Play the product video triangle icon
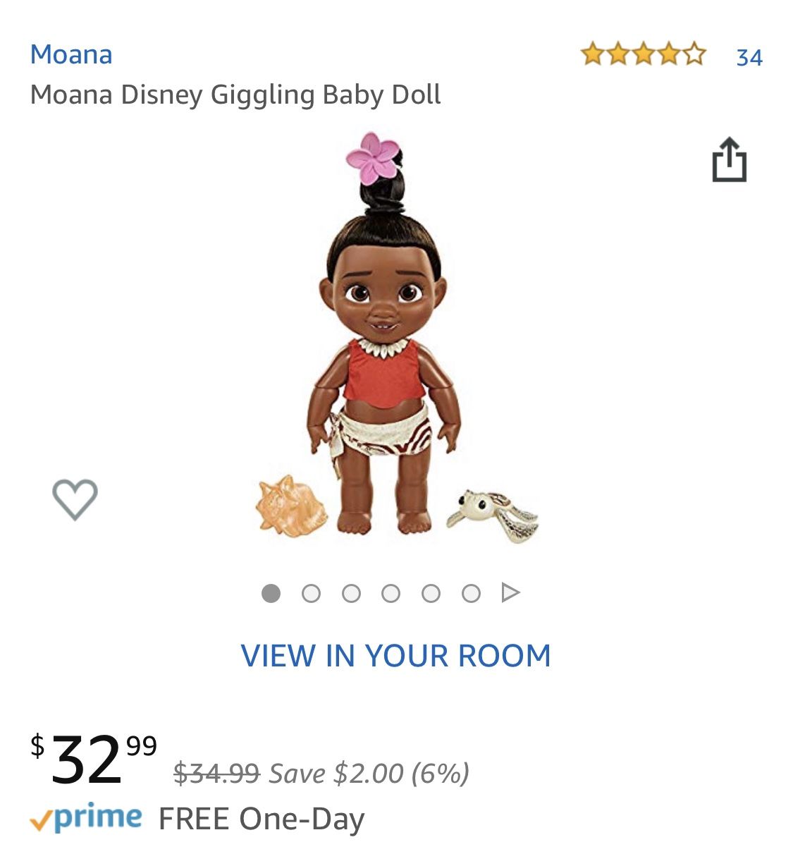This screenshot has width=793, height=866. [510, 593]
